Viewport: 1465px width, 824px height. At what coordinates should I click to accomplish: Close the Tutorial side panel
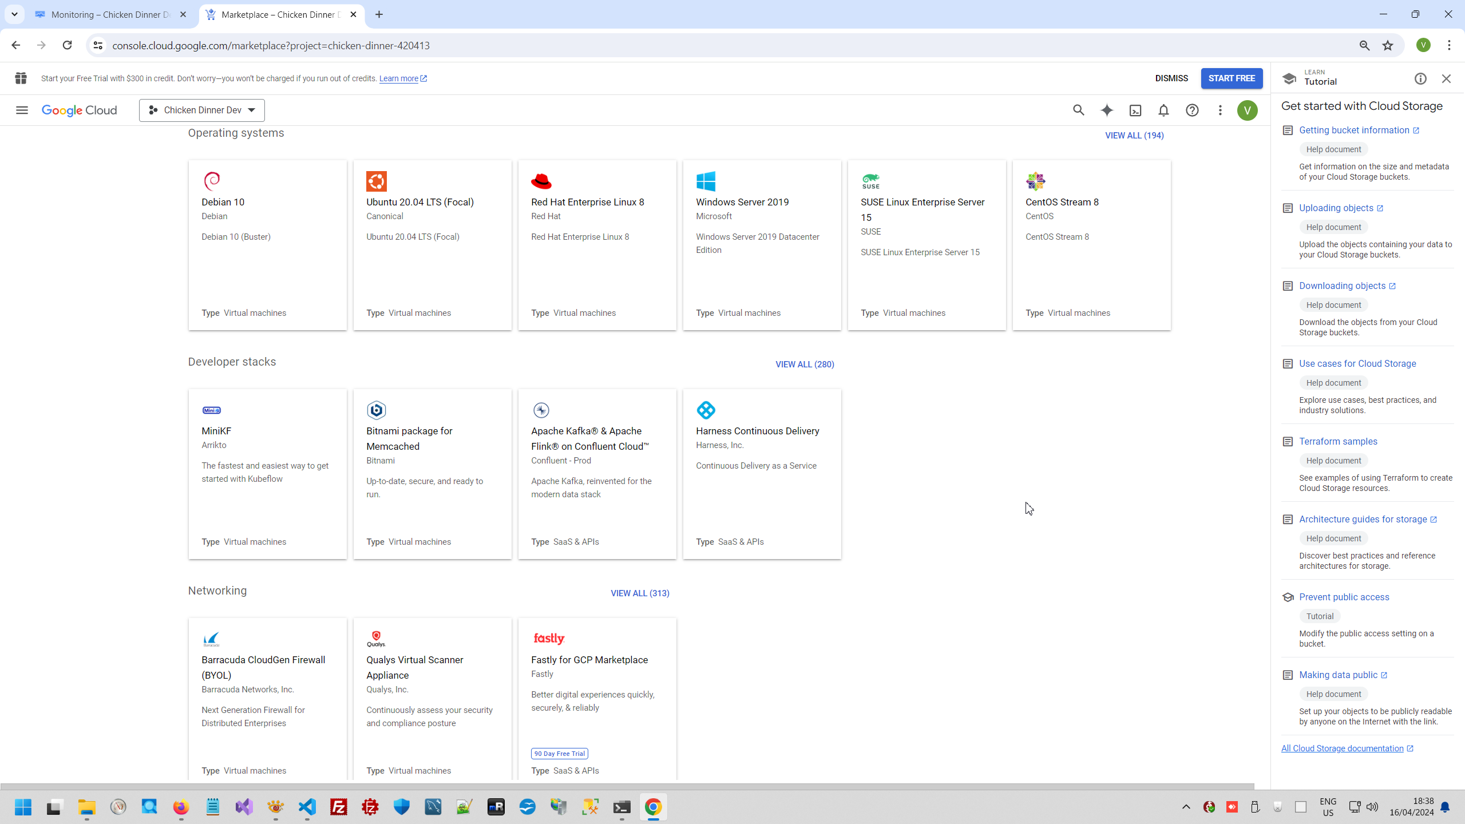point(1446,78)
